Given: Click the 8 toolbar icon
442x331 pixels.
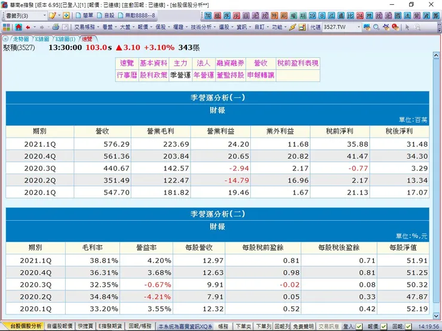Looking at the screenshot, I should (322, 16).
